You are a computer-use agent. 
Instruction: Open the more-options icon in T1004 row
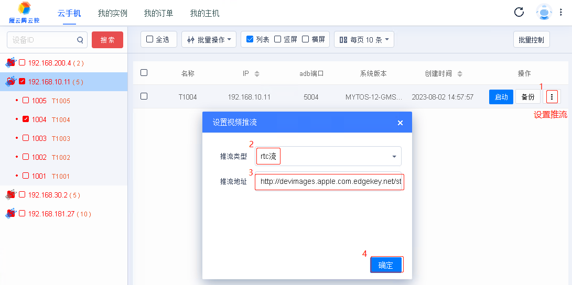tap(552, 97)
